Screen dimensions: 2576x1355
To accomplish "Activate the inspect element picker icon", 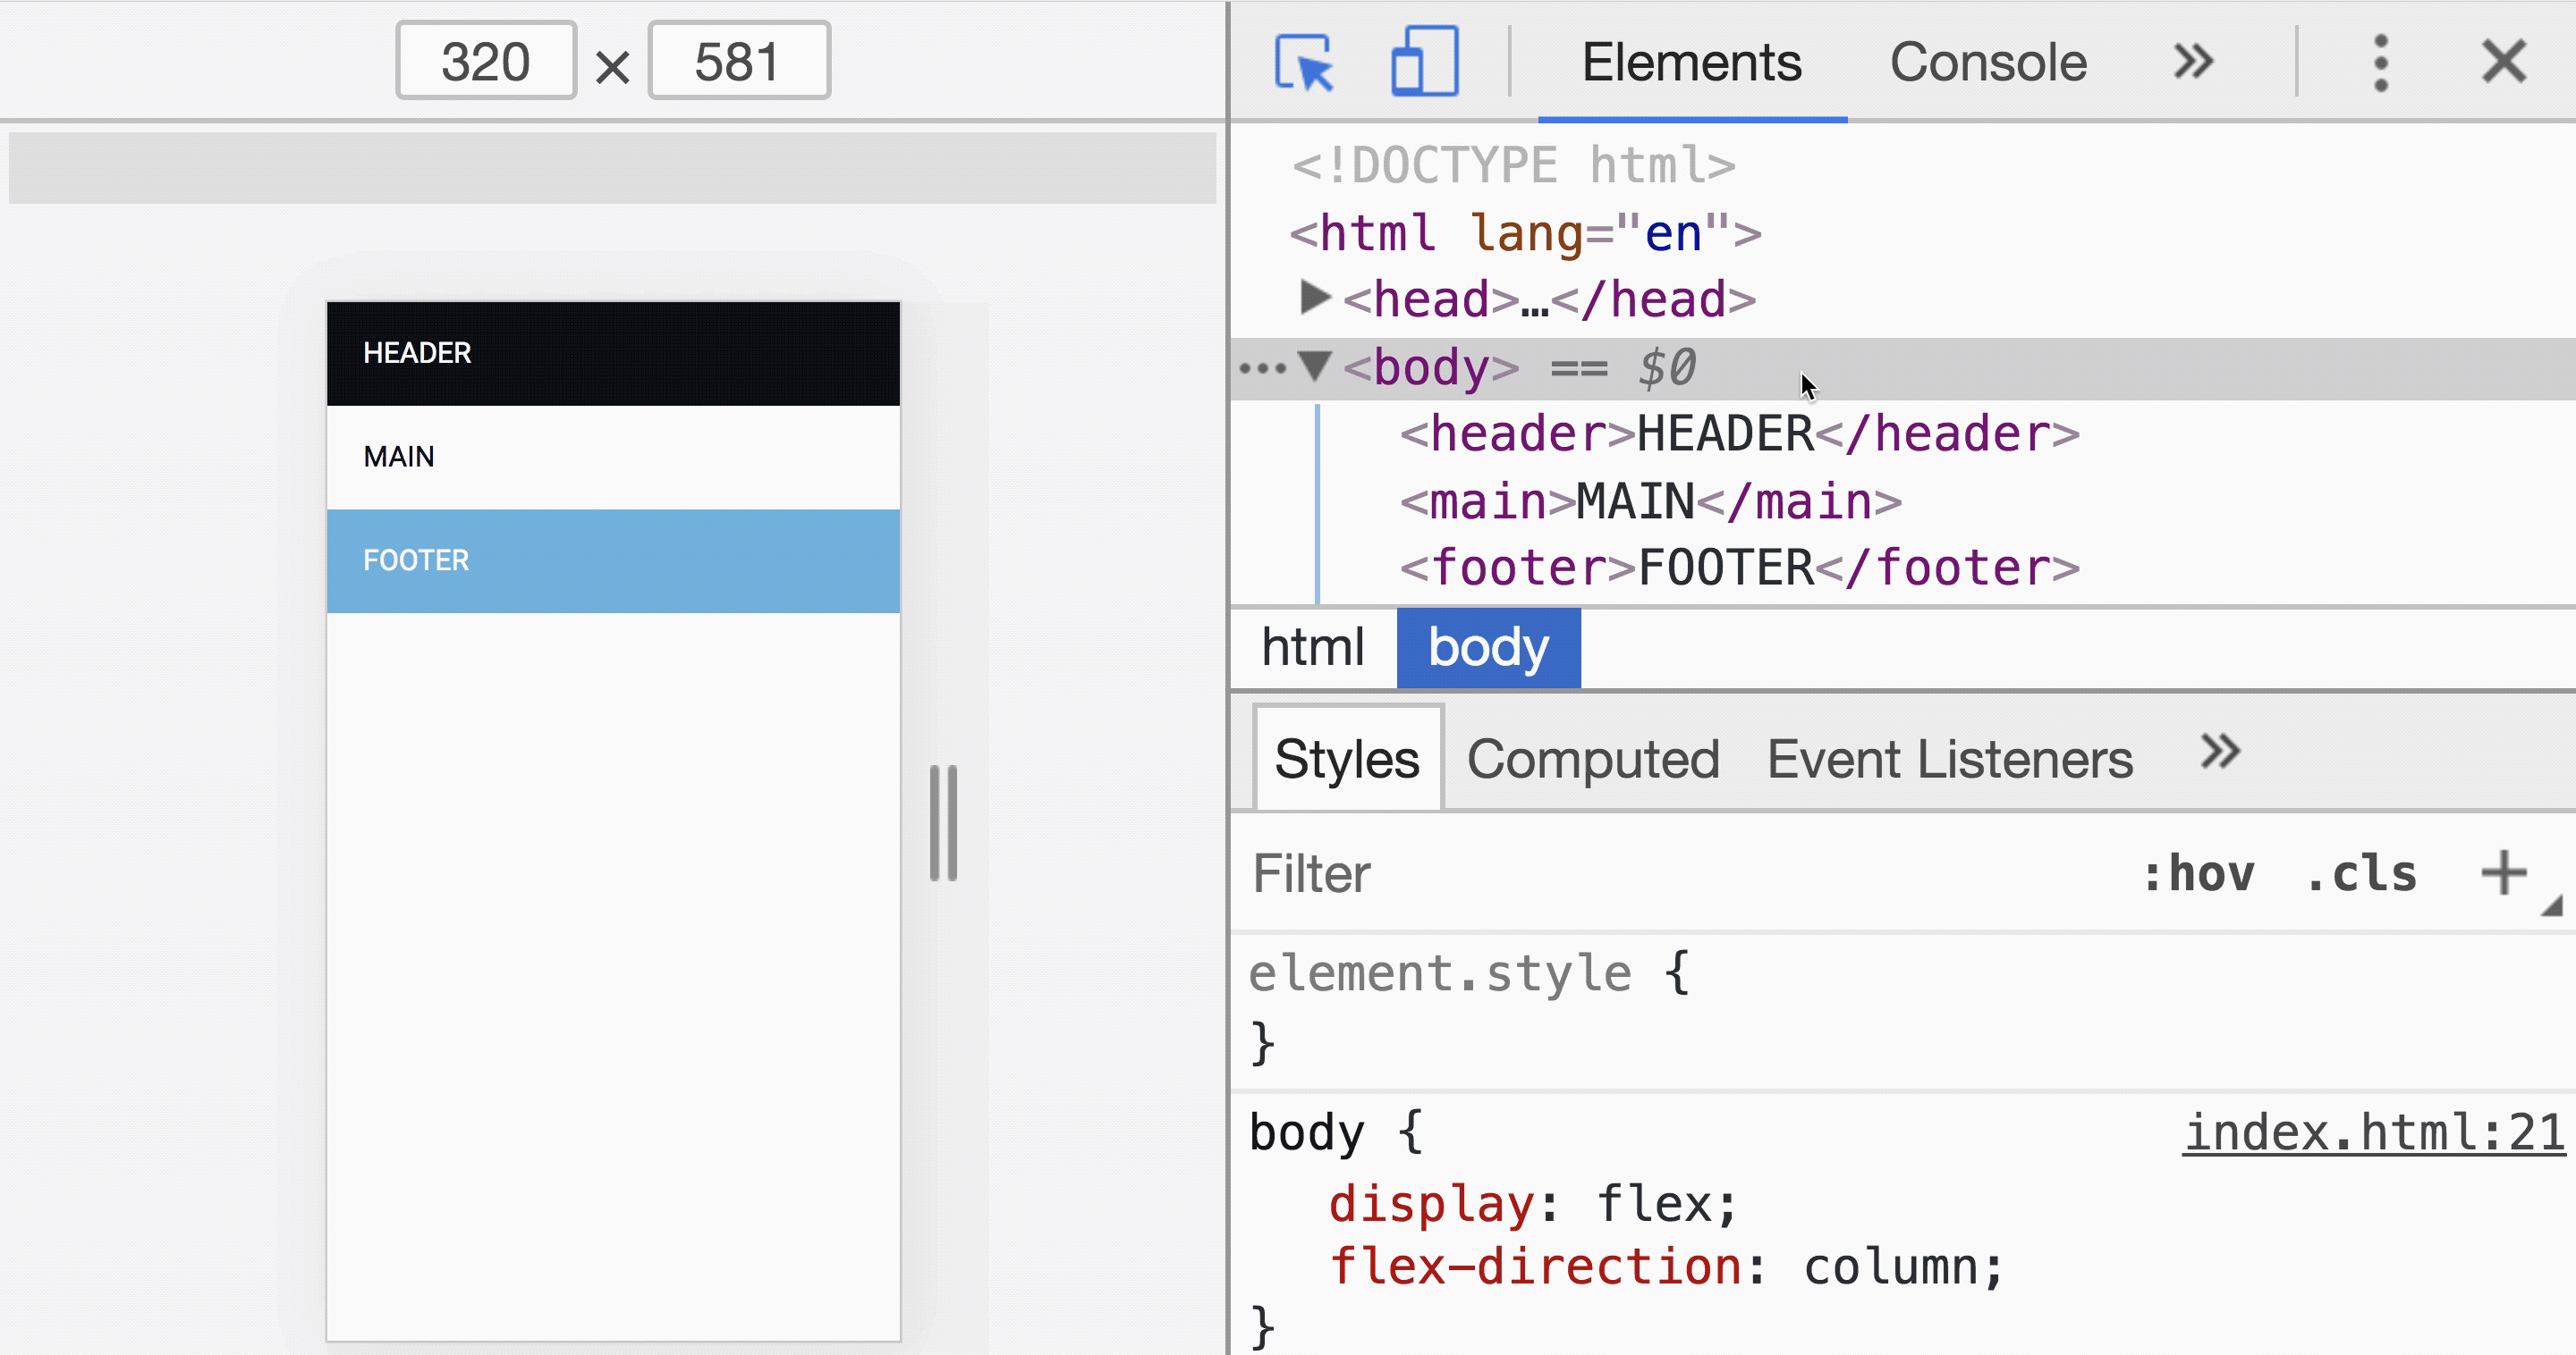I will pos(1304,63).
